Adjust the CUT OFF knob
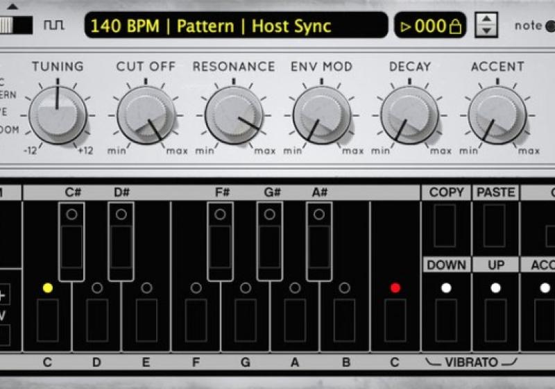This screenshot has width=555, height=389. [x=146, y=115]
